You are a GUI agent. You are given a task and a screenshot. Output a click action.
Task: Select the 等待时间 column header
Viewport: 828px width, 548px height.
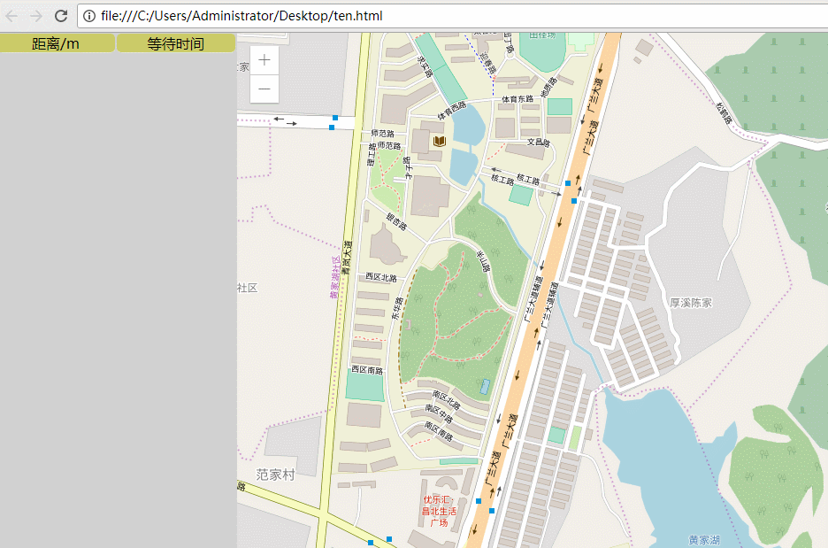click(x=175, y=43)
